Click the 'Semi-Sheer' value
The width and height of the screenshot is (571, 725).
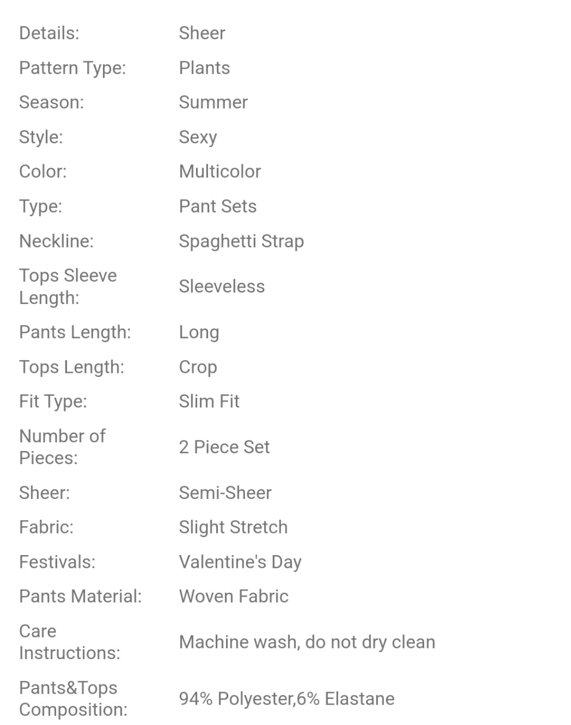coord(225,493)
